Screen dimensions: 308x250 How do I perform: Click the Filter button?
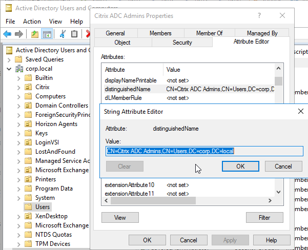tap(264, 218)
